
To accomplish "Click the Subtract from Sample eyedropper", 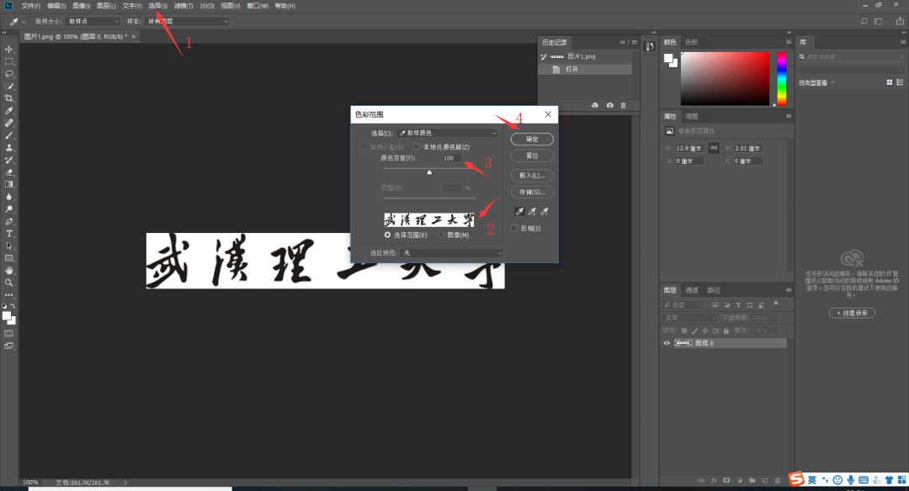I will tap(545, 211).
